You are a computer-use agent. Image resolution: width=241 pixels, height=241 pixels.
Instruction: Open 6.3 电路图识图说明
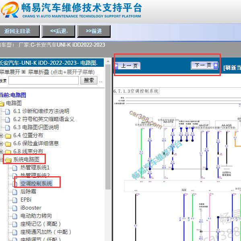[x=36, y=127]
